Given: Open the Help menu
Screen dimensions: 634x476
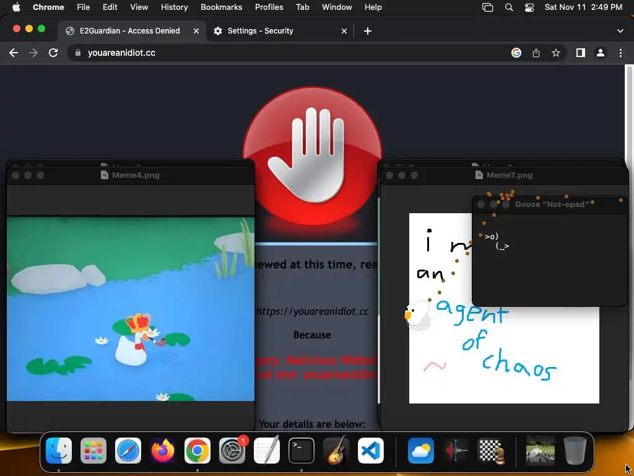Looking at the screenshot, I should click(373, 7).
